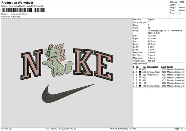Click the Zoom value '1:1'
Image resolution: width=186 pixels, height=131 pixels.
[180, 13]
